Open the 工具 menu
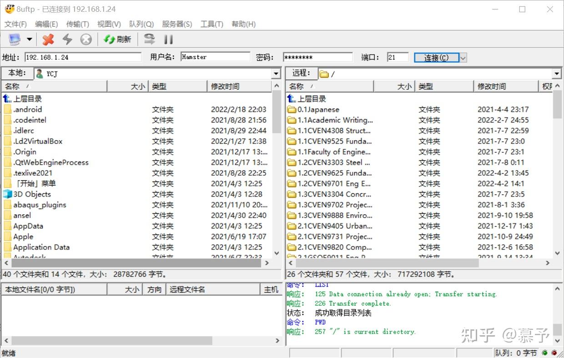564x358 pixels. [211, 24]
